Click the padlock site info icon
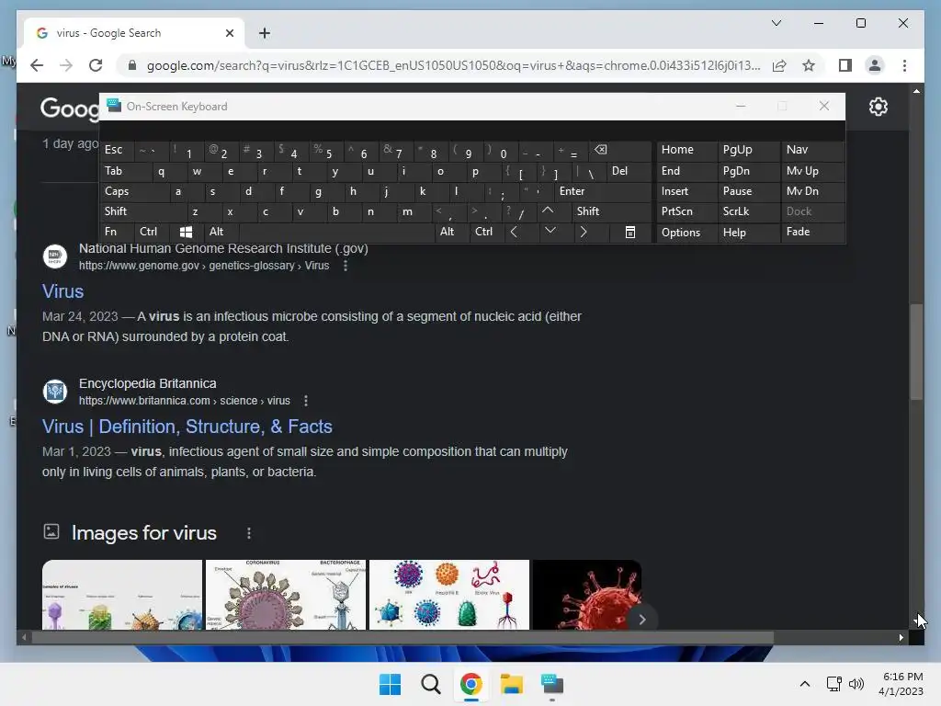This screenshot has width=941, height=706. tap(132, 65)
